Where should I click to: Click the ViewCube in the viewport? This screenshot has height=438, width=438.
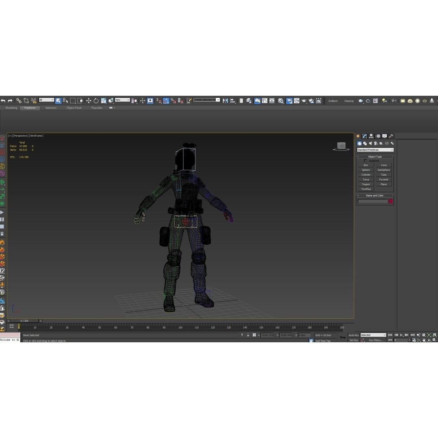click(x=341, y=146)
